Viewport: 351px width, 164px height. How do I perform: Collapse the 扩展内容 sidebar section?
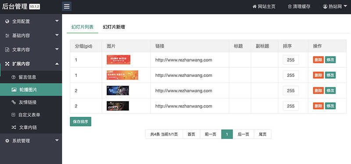57,64
